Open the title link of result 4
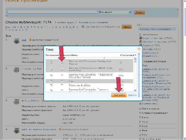 tap(39, 130)
